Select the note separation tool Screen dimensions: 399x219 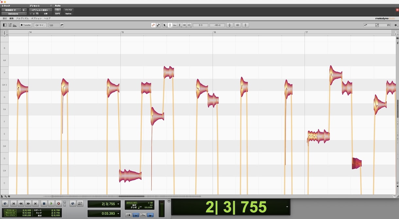[x=189, y=25]
